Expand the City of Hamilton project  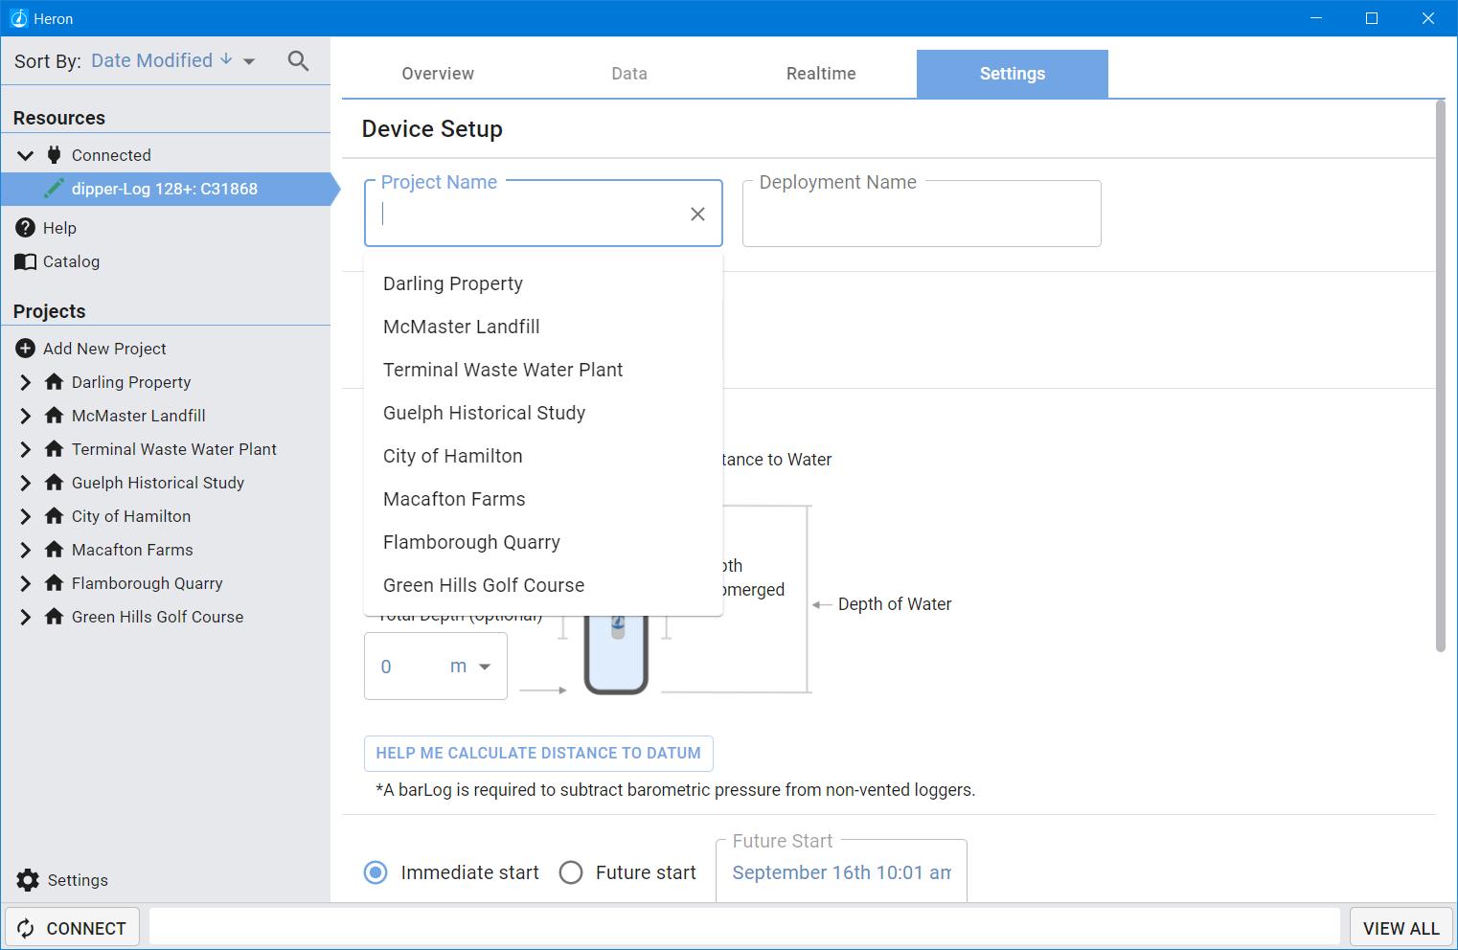pyautogui.click(x=26, y=516)
